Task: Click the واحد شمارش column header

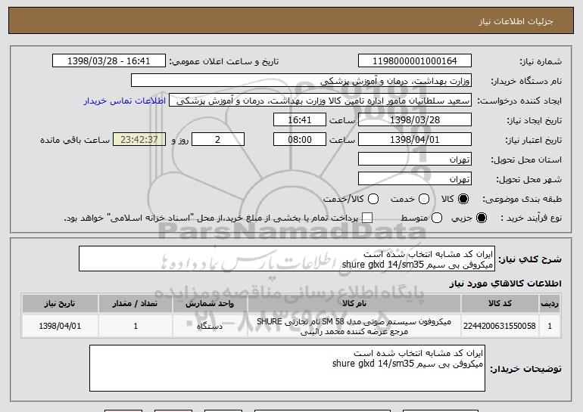Action: coord(210,304)
